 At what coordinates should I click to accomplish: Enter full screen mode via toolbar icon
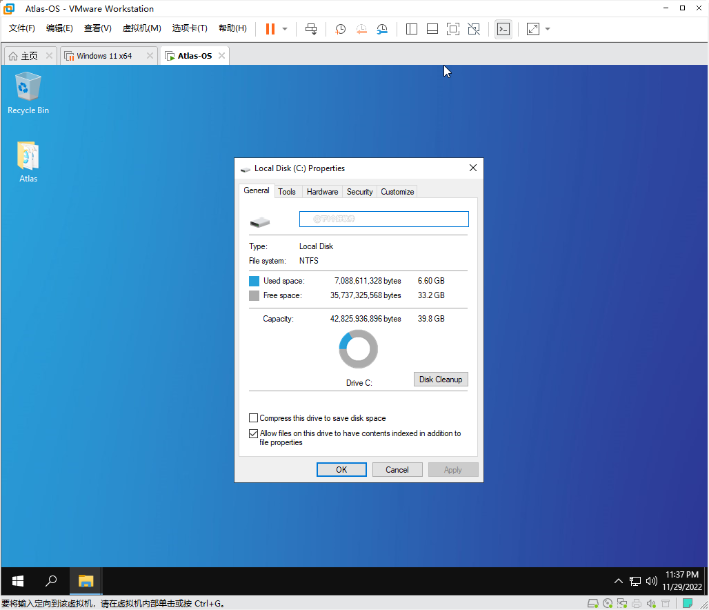[452, 29]
